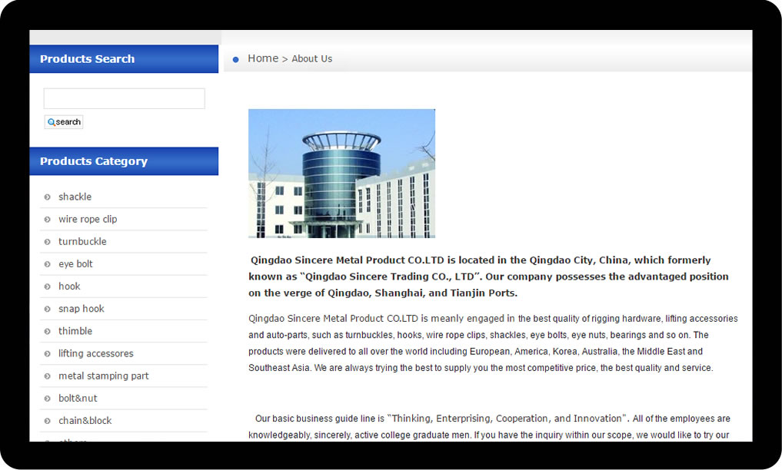The width and height of the screenshot is (782, 470).
Task: Click the company building photo
Action: click(x=341, y=174)
